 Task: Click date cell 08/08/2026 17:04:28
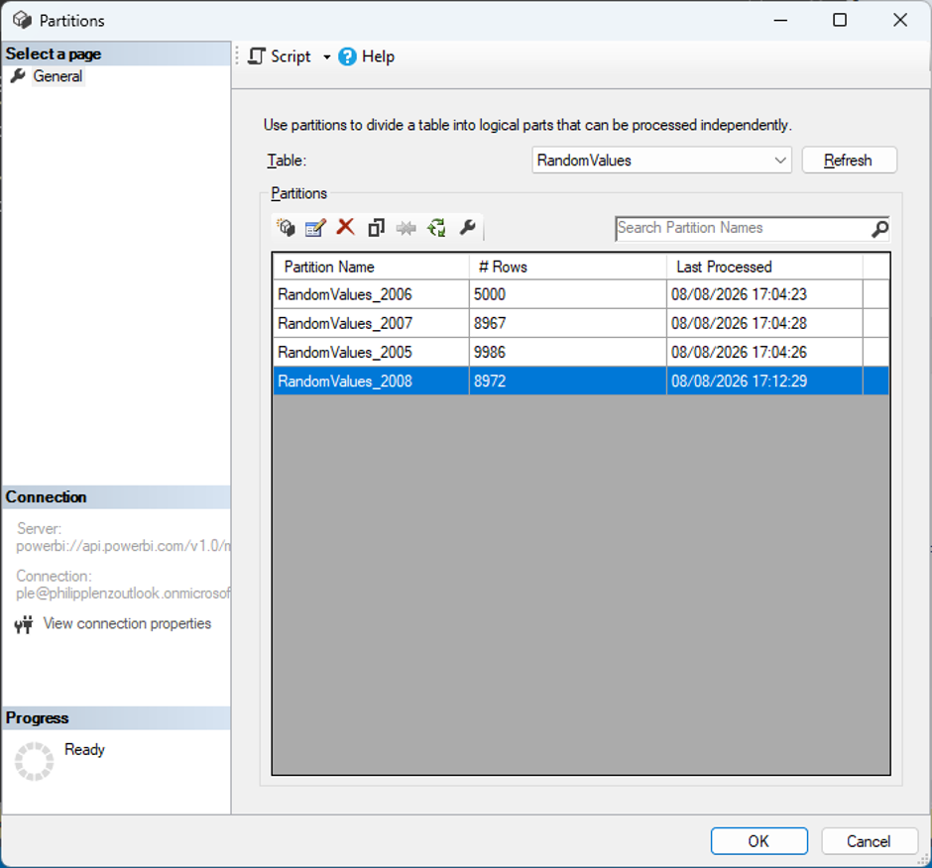pyautogui.click(x=764, y=323)
